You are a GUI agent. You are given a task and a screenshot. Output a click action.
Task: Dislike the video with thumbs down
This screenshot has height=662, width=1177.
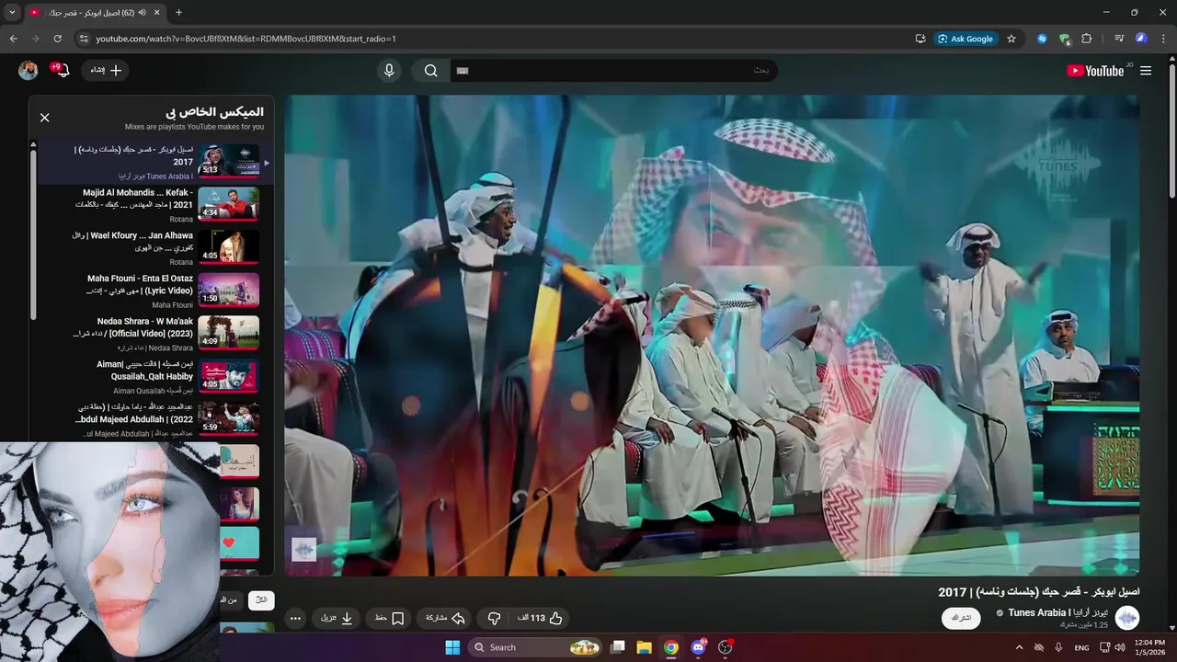[x=494, y=619]
